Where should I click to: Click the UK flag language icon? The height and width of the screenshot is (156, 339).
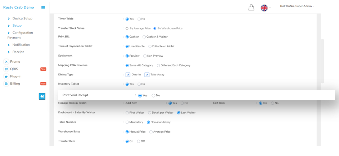(265, 8)
